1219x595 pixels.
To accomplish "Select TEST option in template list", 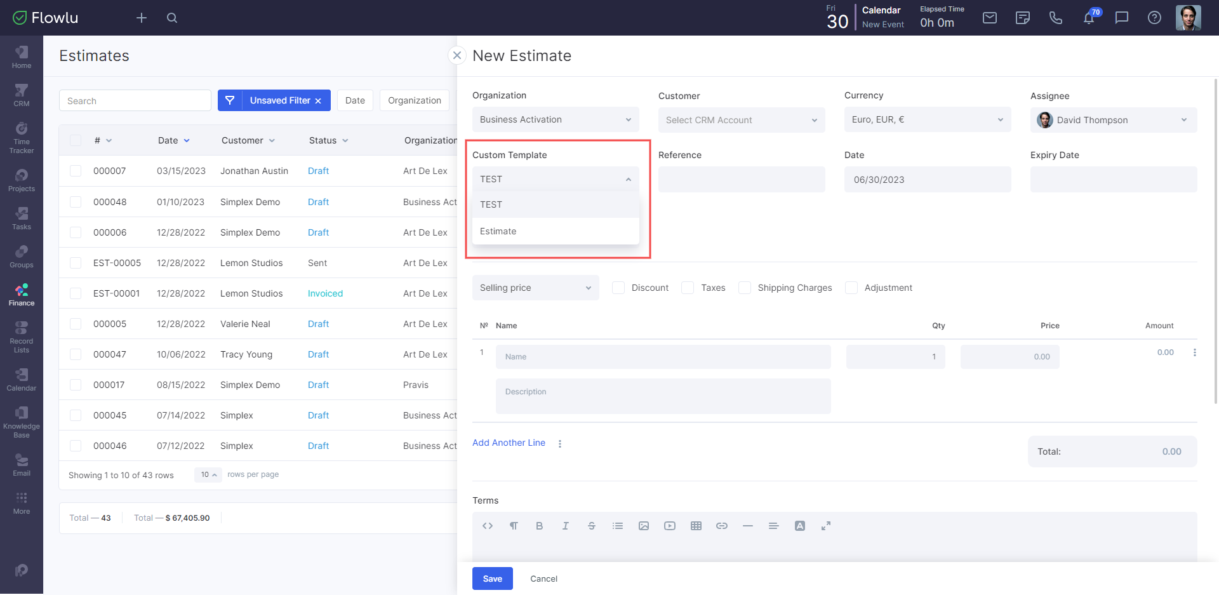I will pyautogui.click(x=556, y=204).
